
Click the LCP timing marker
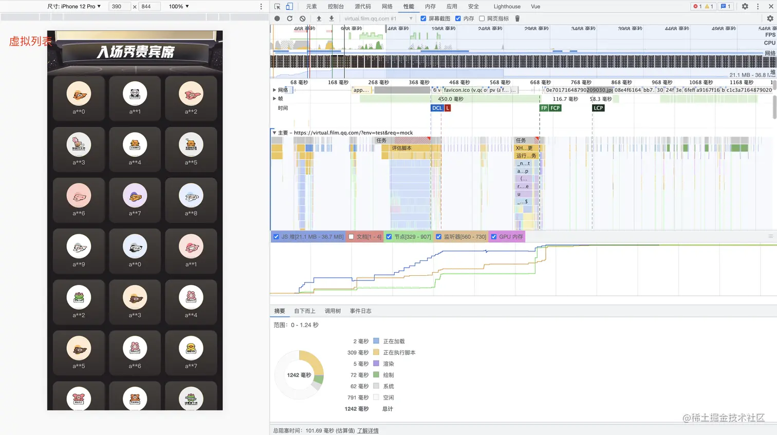click(x=598, y=108)
